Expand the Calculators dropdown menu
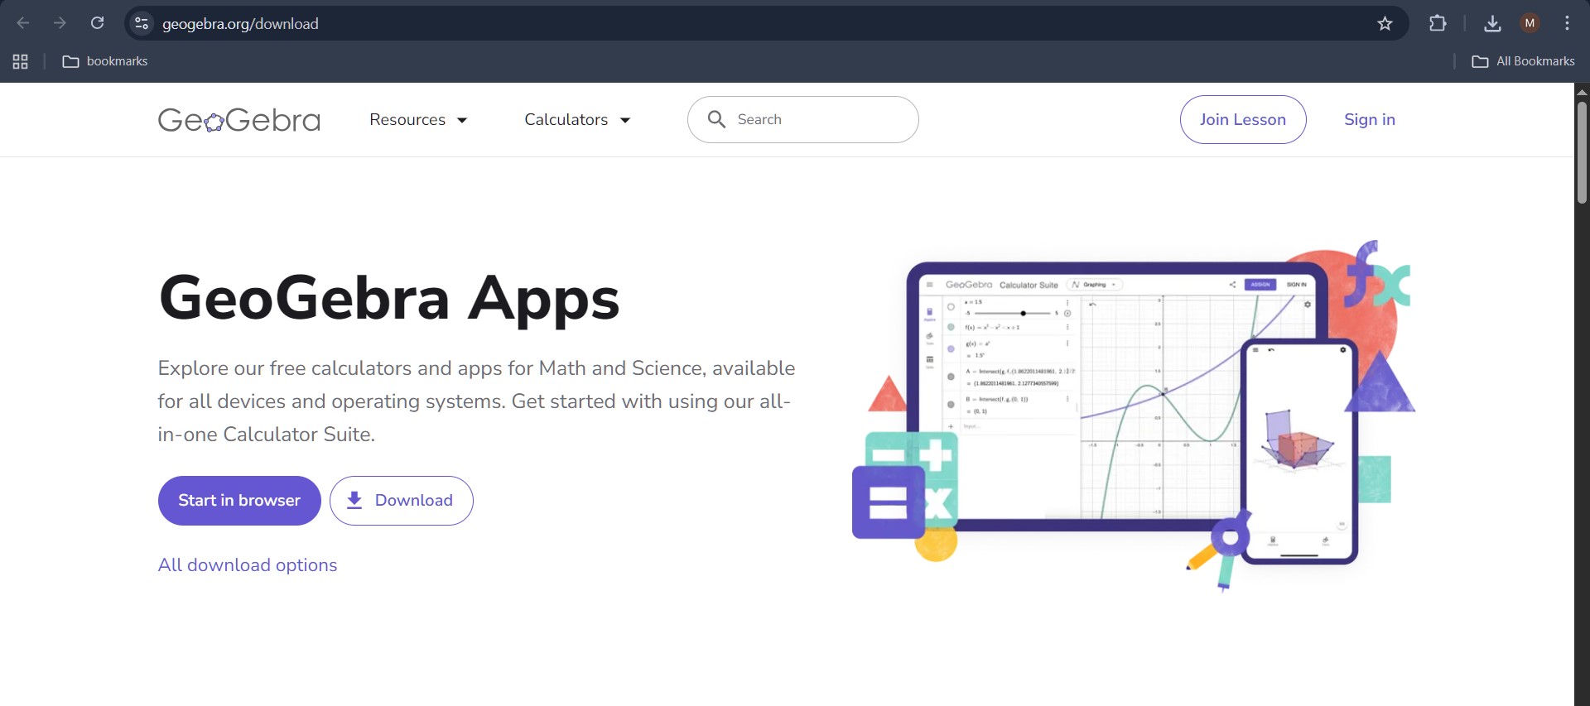 577,120
